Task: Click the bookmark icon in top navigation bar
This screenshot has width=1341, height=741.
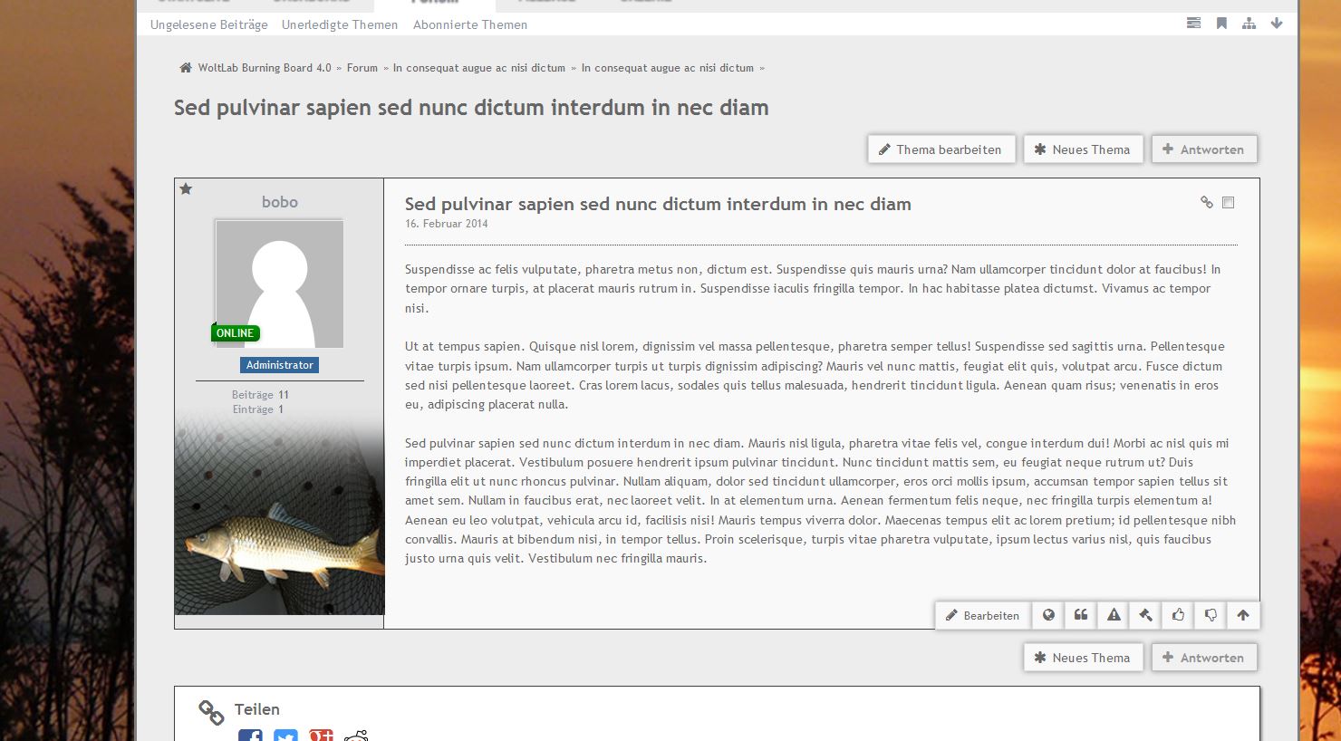Action: (1221, 24)
